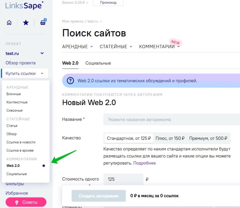
Task: Click the lightbulb icon in Советы
Action: (17, 202)
